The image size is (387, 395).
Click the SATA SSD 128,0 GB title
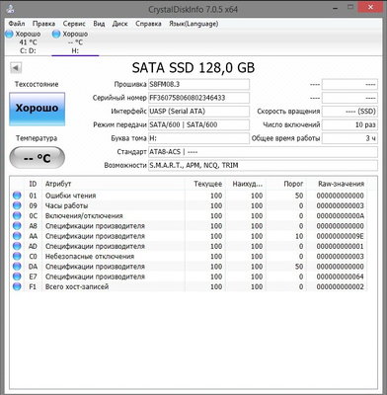point(193,68)
